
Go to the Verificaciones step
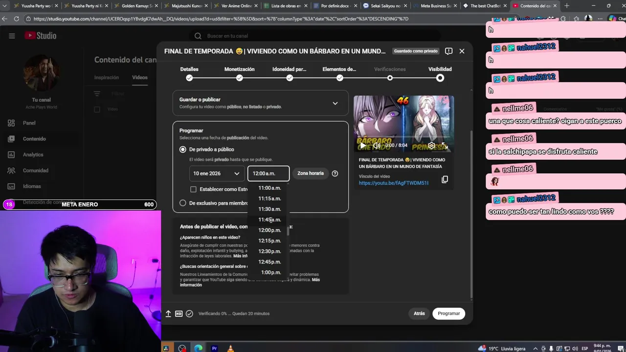(x=390, y=73)
